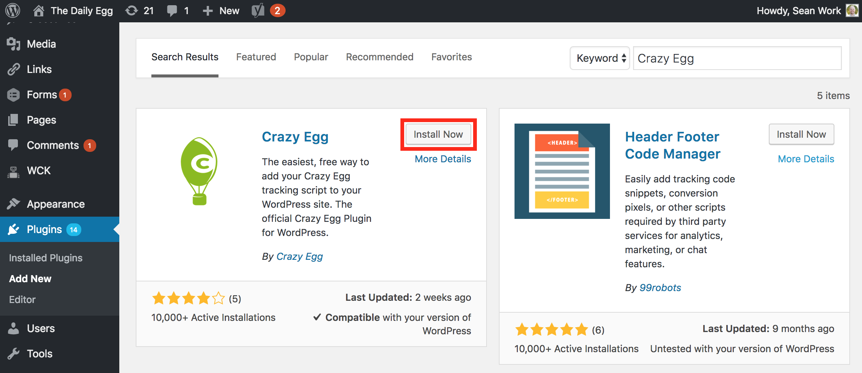Select Add New plugins submenu
This screenshot has width=862, height=373.
point(30,279)
